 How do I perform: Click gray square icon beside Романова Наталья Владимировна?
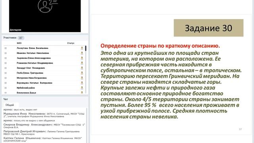coord(6,63)
